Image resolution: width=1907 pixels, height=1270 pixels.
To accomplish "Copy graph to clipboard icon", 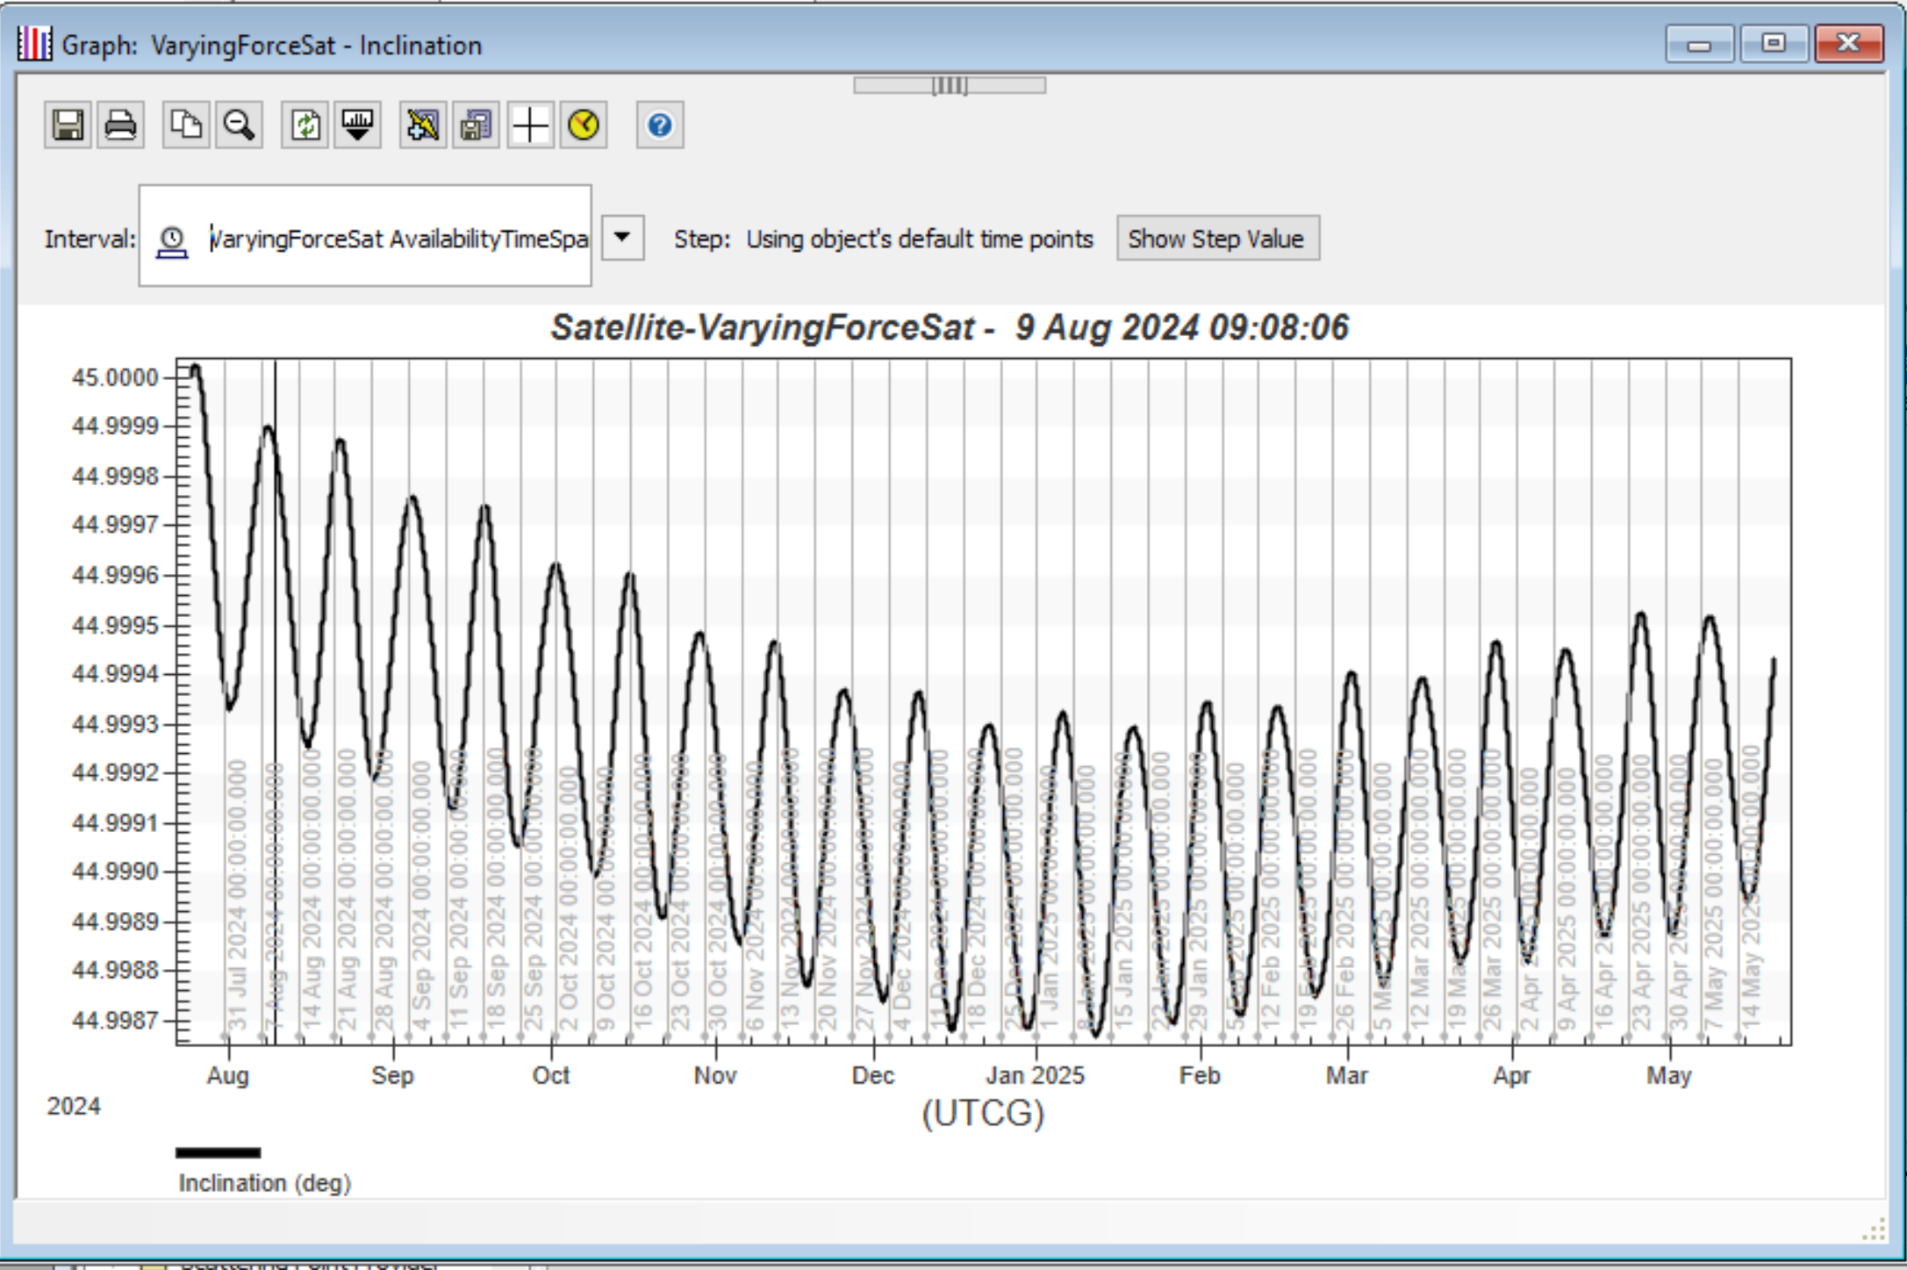I will pos(186,126).
